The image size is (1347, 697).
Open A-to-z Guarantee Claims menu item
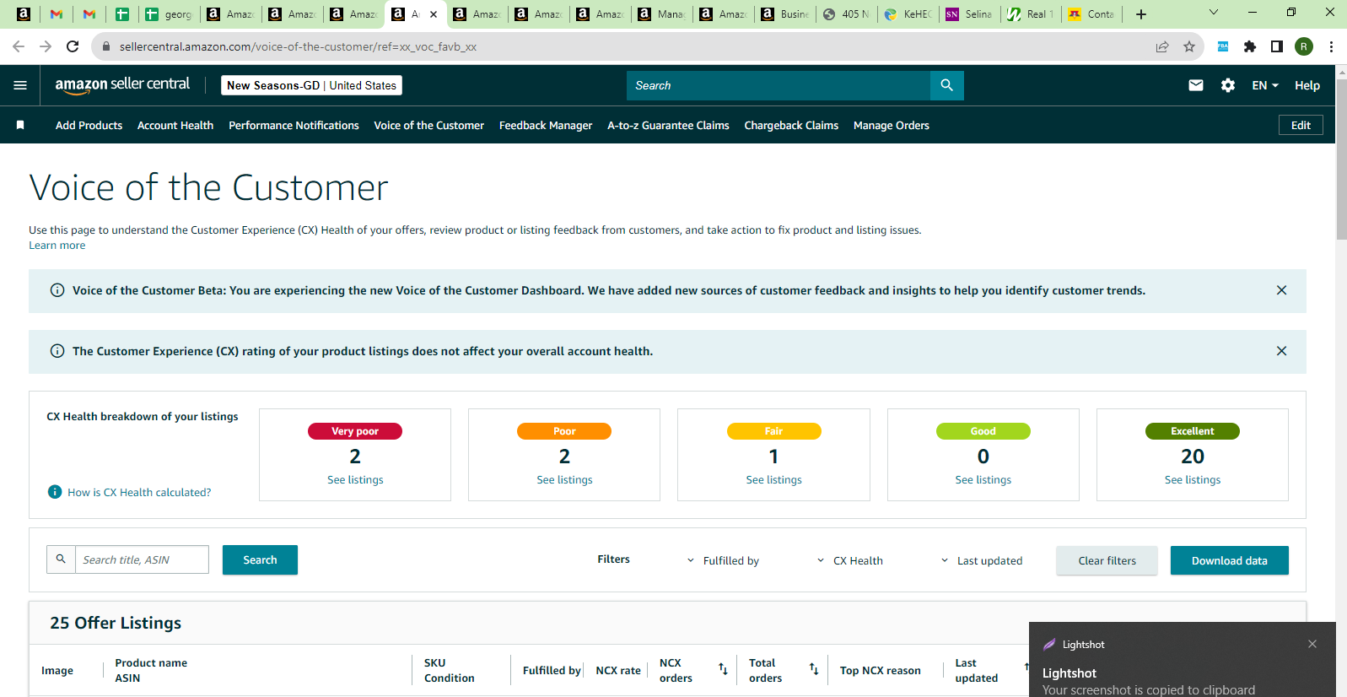point(668,125)
